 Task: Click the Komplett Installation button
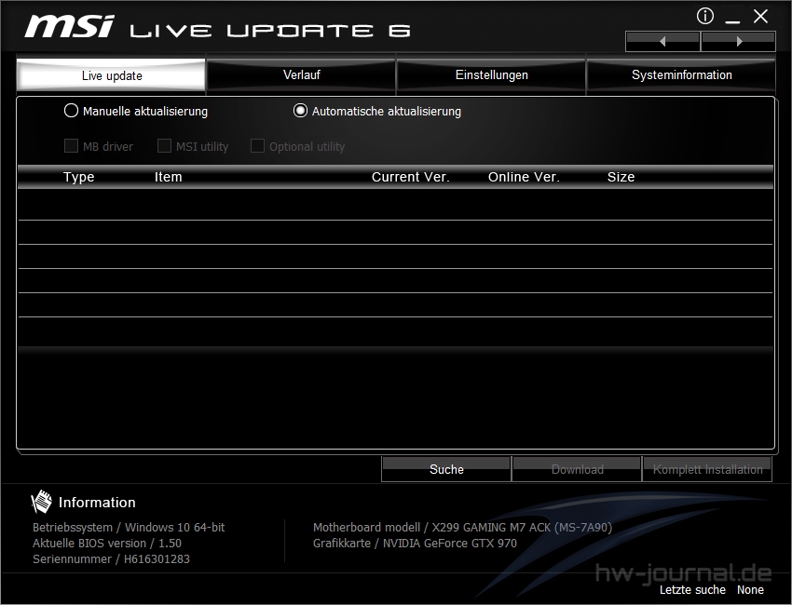pyautogui.click(x=707, y=469)
